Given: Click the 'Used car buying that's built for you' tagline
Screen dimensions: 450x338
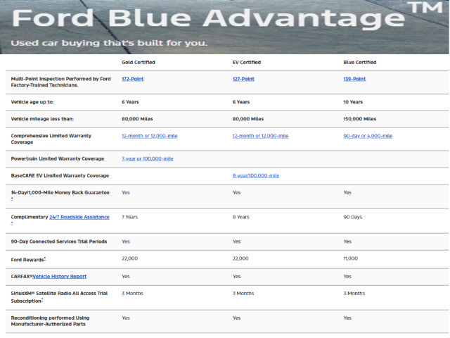Looking at the screenshot, I should coord(109,43).
